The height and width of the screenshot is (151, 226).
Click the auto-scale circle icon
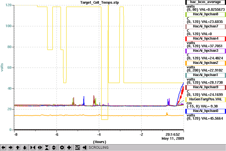pyautogui.click(x=62, y=148)
